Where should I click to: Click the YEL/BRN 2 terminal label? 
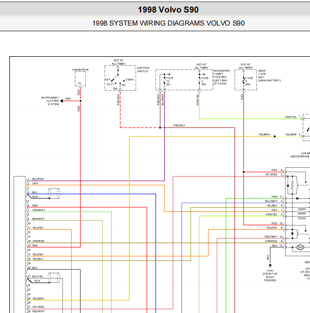pyautogui.click(x=293, y=134)
